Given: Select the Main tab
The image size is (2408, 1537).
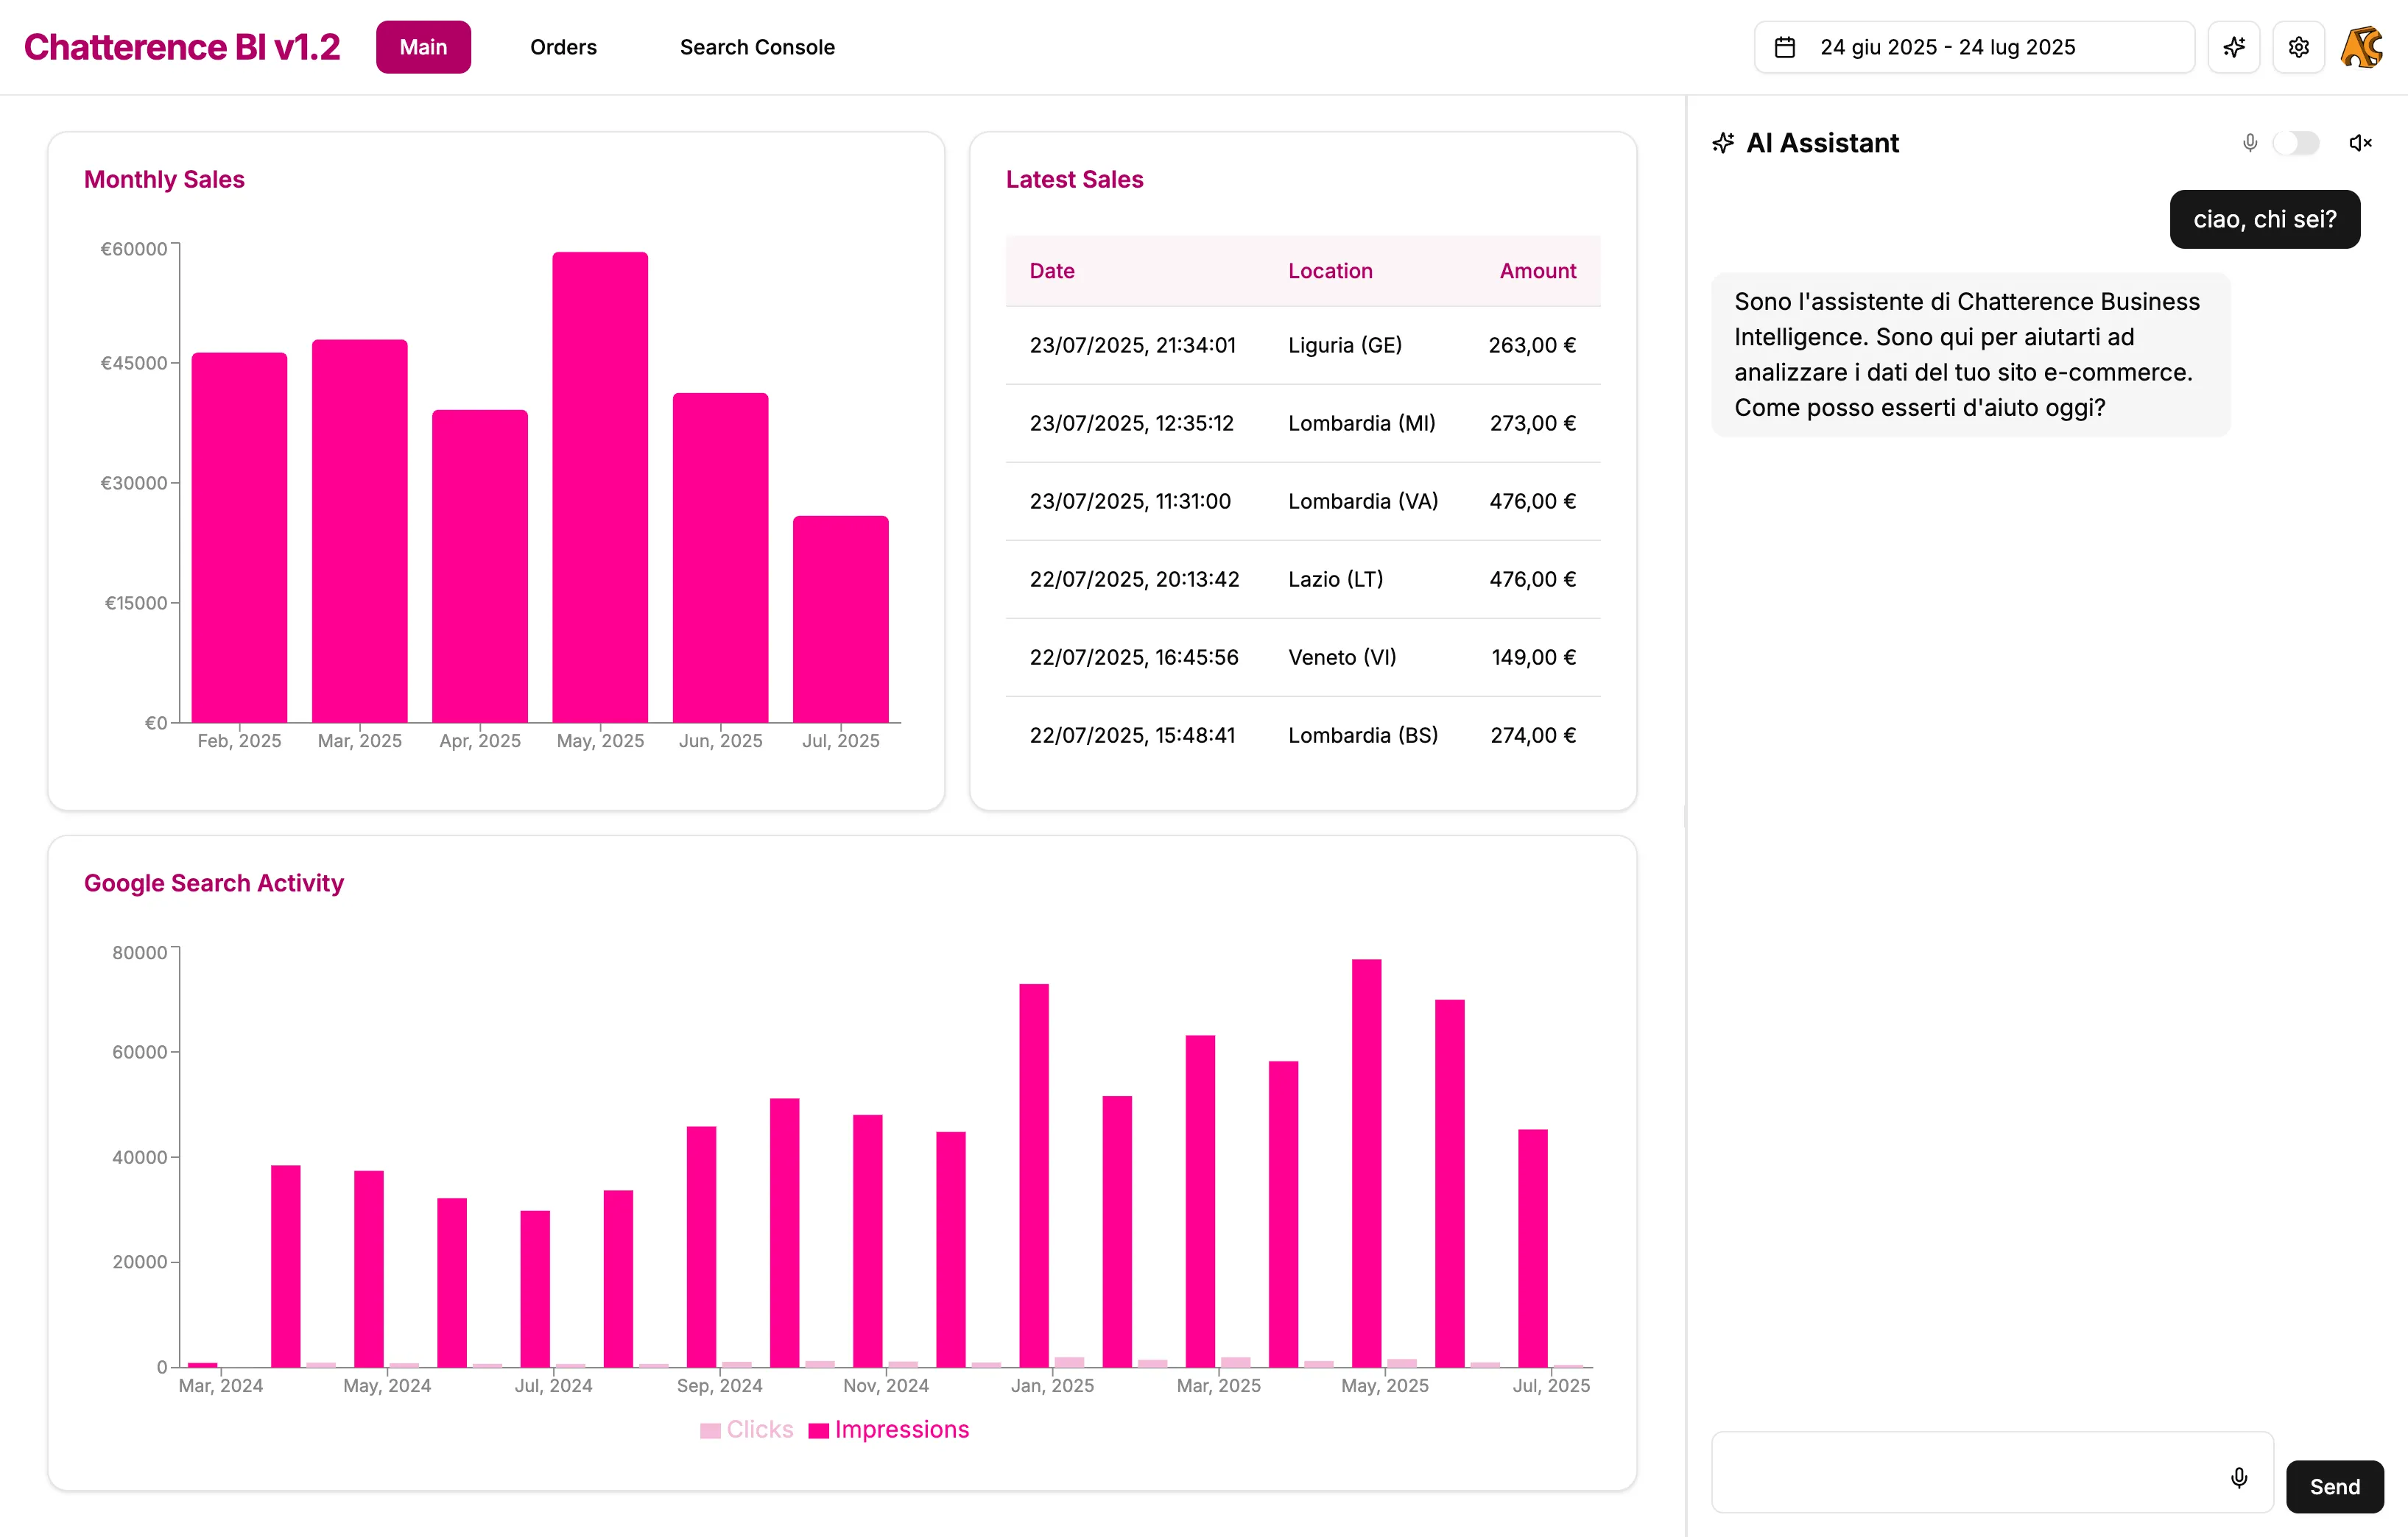Looking at the screenshot, I should pos(423,47).
